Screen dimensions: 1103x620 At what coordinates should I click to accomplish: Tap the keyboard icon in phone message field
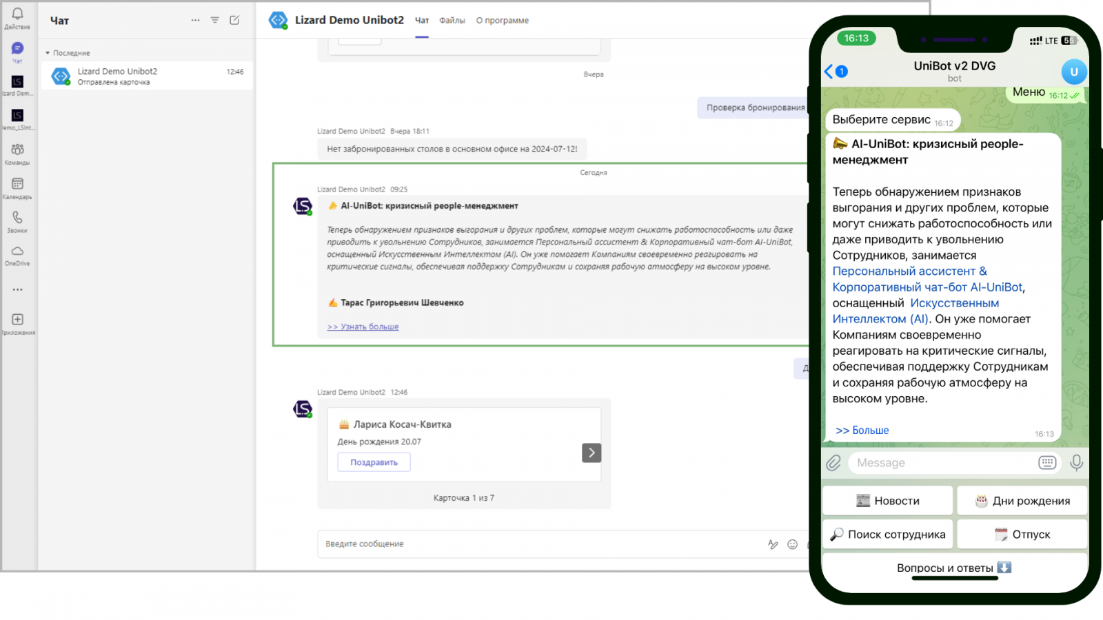click(x=1047, y=463)
